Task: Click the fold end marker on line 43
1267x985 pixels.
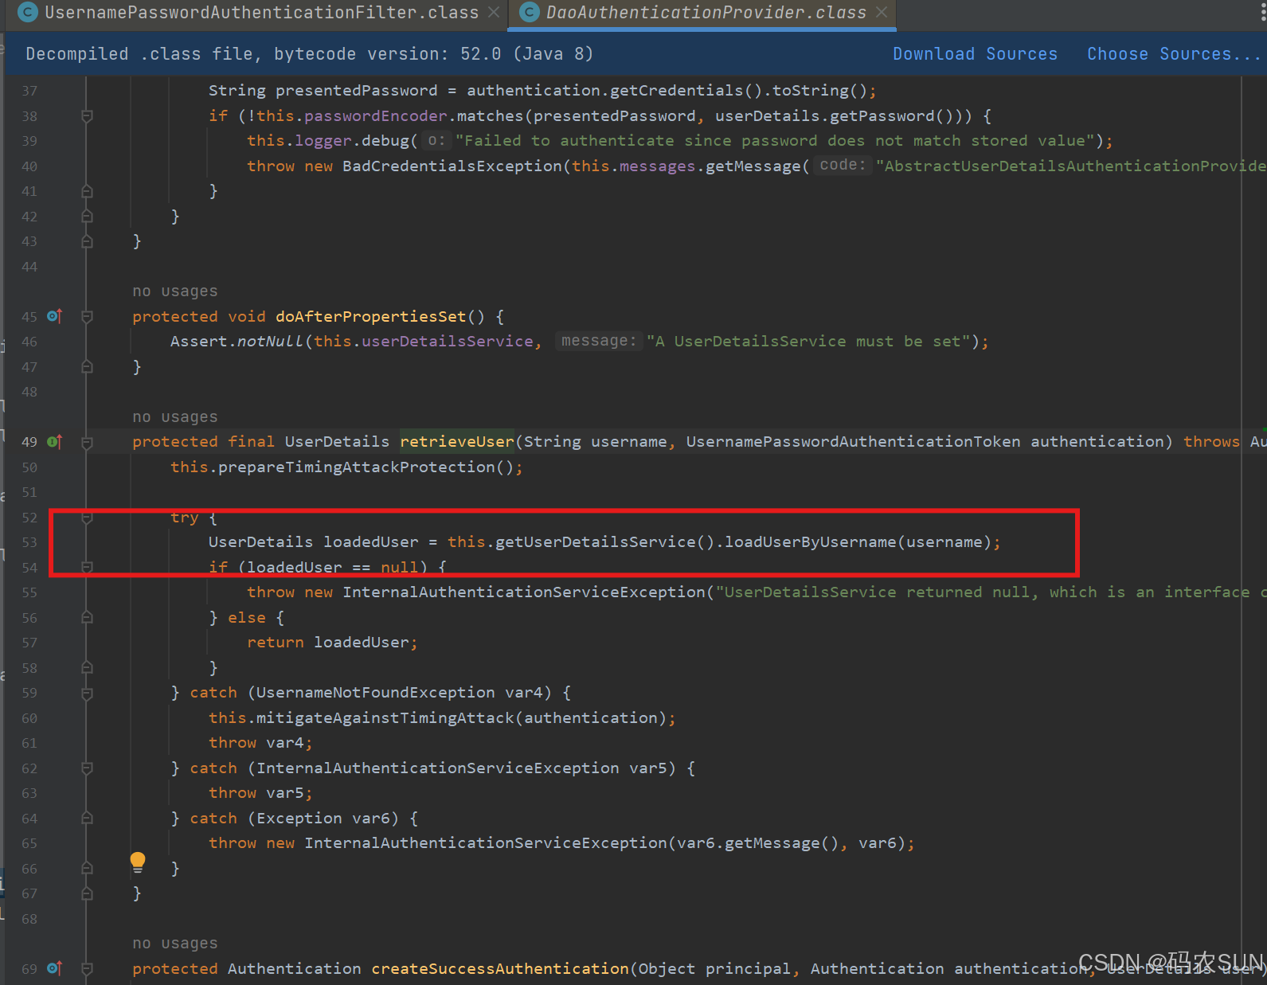Action: click(x=87, y=241)
